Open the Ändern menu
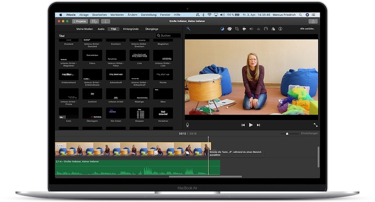Viewport: 375px width, 202px height. (132, 15)
